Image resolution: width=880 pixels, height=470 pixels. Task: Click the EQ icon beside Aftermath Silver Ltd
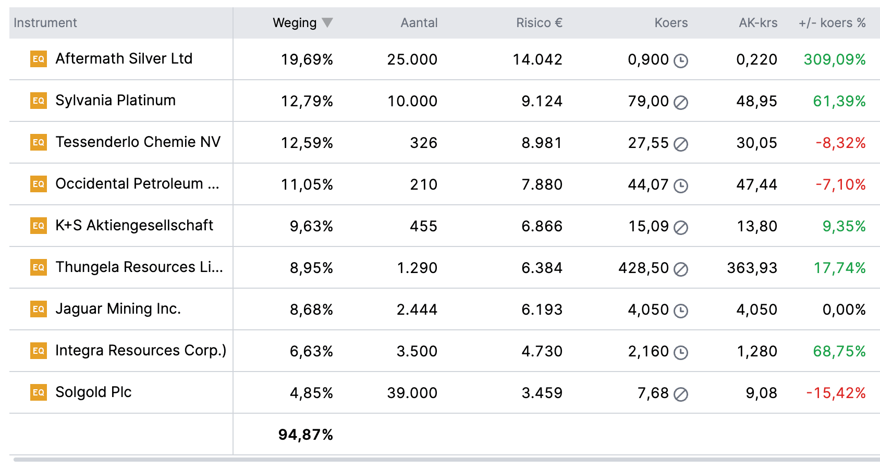39,59
